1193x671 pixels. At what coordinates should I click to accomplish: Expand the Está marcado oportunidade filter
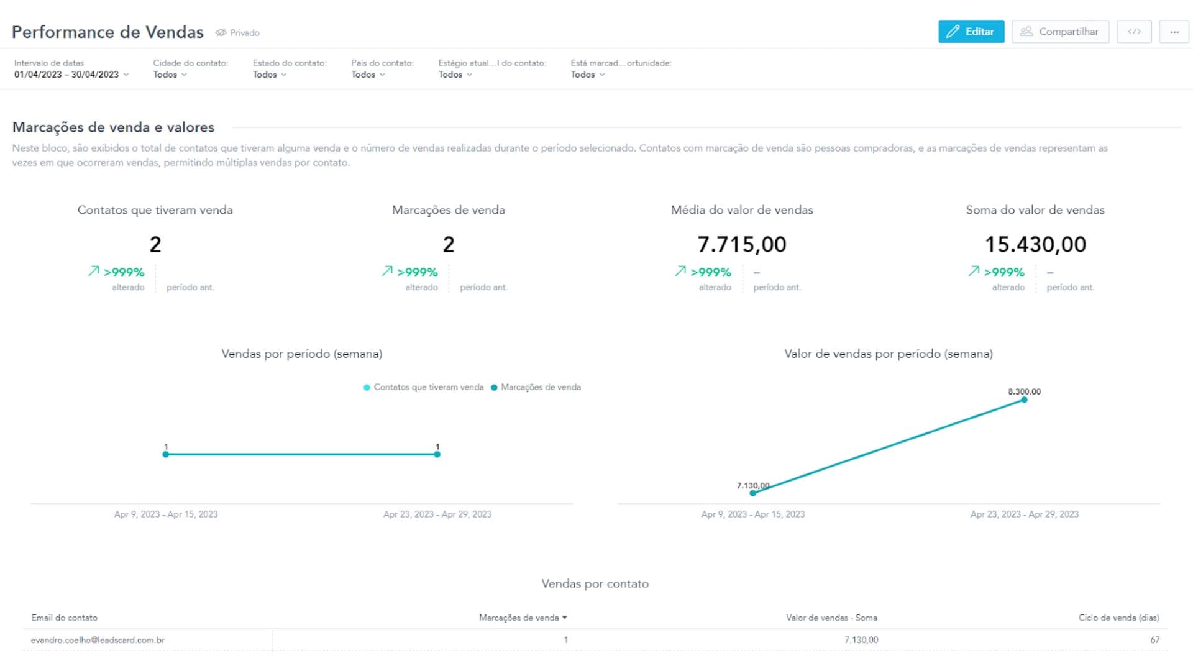(587, 75)
